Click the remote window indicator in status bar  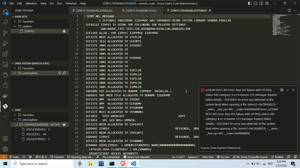(3, 157)
